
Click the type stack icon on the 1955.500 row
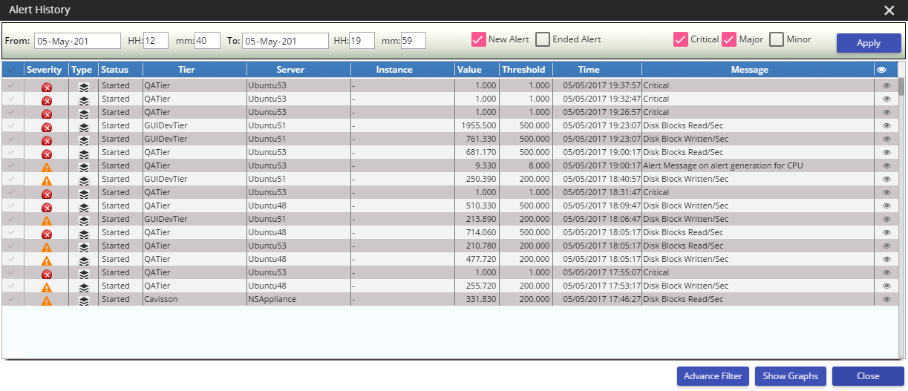(x=84, y=127)
